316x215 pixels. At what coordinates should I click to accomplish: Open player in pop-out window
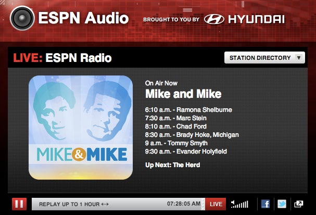298,204
